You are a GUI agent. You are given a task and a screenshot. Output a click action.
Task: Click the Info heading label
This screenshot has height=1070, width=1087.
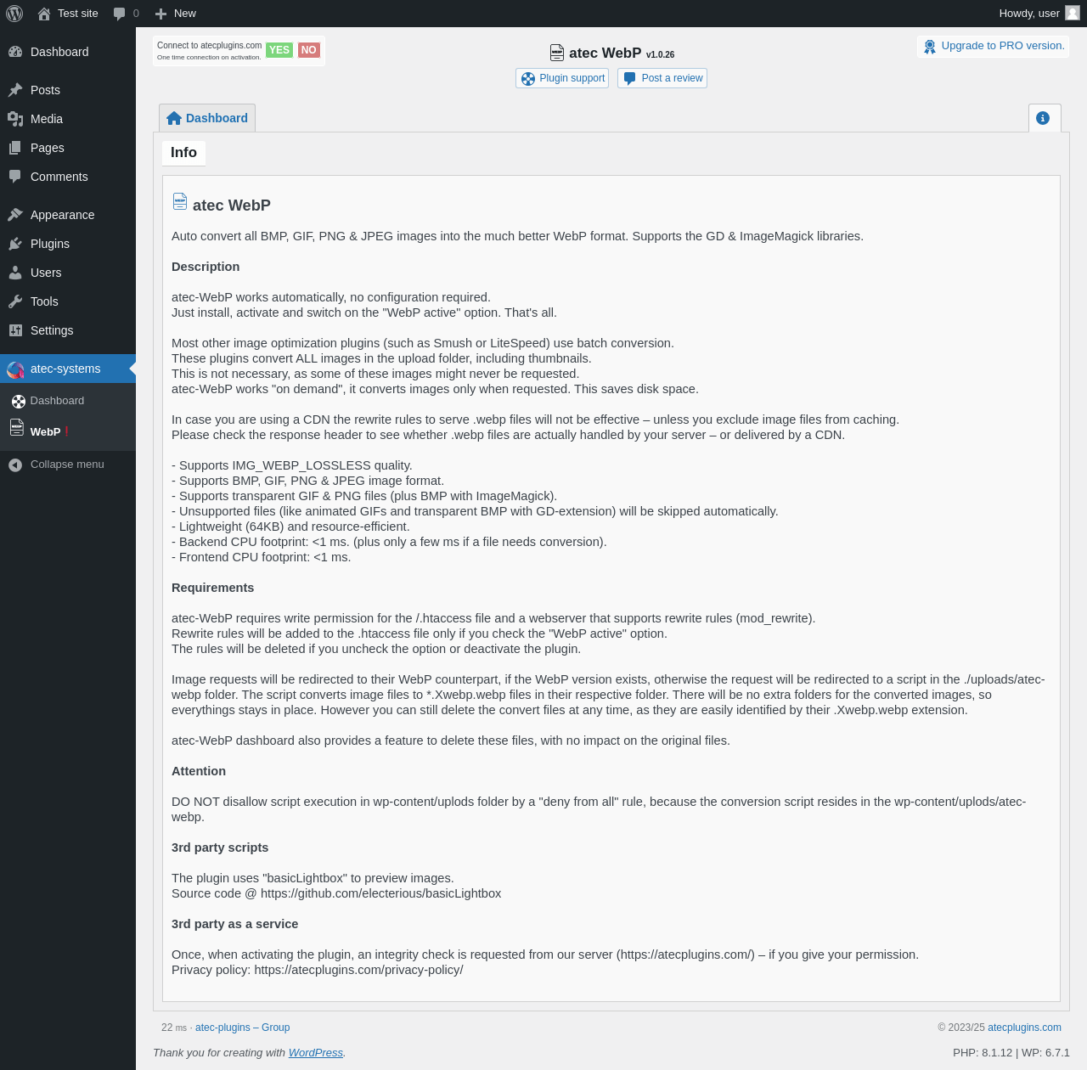[183, 153]
